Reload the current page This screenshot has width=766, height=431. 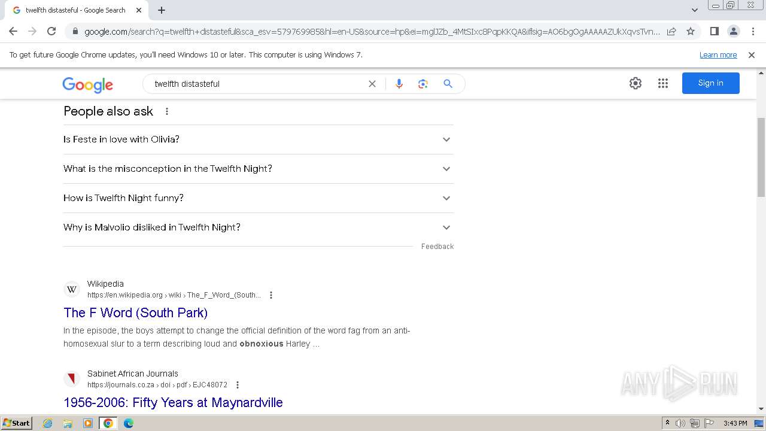pos(51,31)
